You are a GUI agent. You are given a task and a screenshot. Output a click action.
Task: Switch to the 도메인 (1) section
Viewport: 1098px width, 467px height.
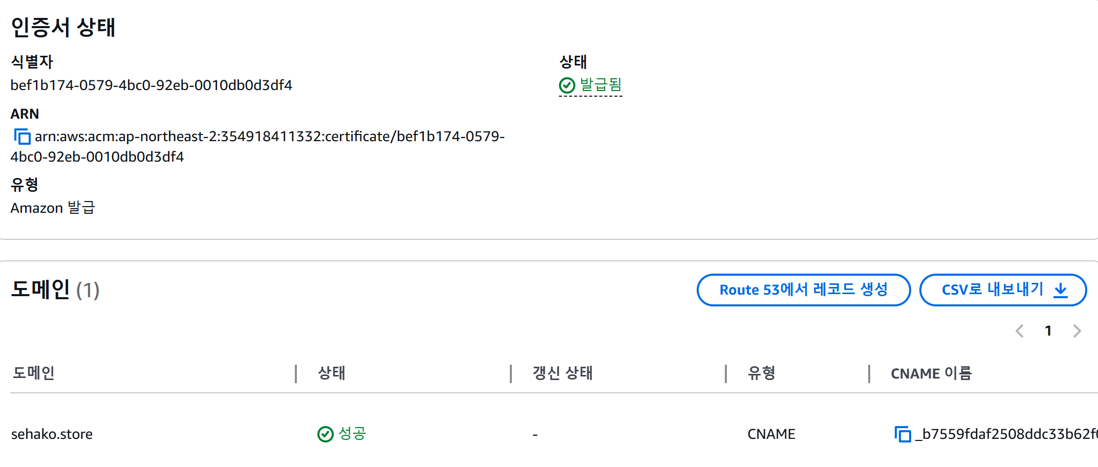pyautogui.click(x=55, y=289)
